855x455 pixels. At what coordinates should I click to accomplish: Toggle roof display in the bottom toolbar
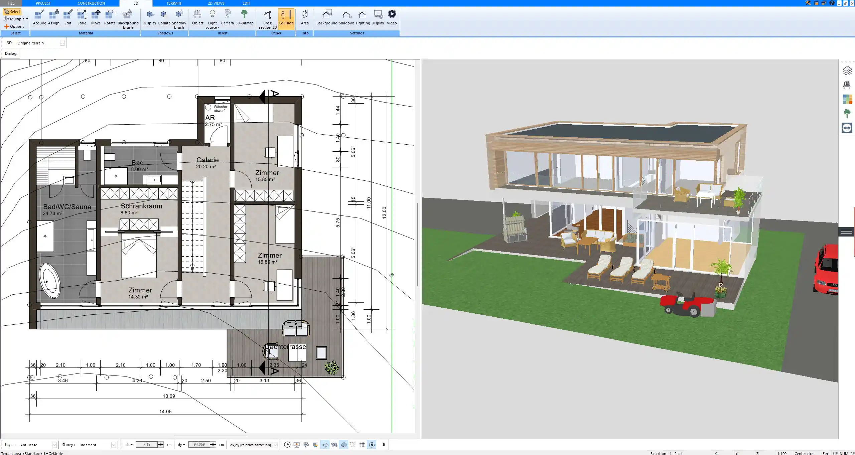[324, 445]
